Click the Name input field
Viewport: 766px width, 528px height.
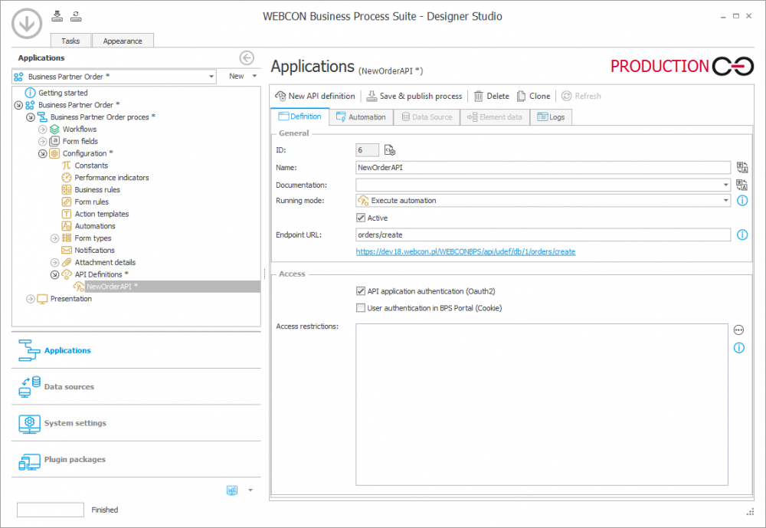point(543,168)
